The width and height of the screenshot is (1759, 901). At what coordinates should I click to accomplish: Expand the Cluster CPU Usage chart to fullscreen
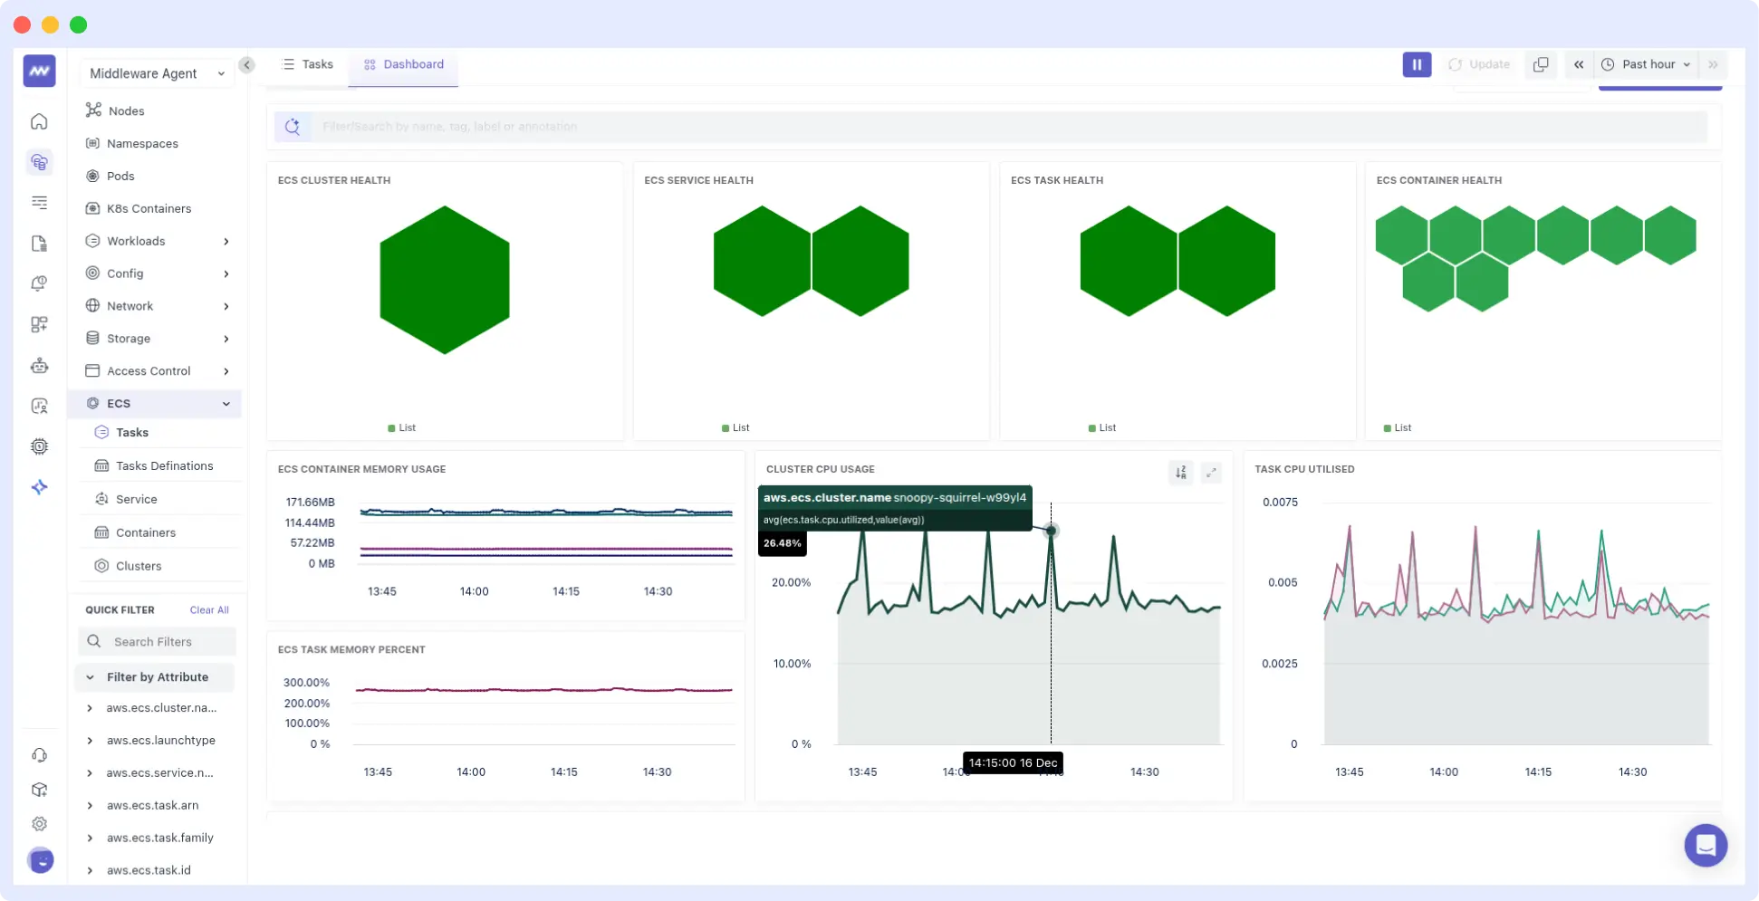1211,472
